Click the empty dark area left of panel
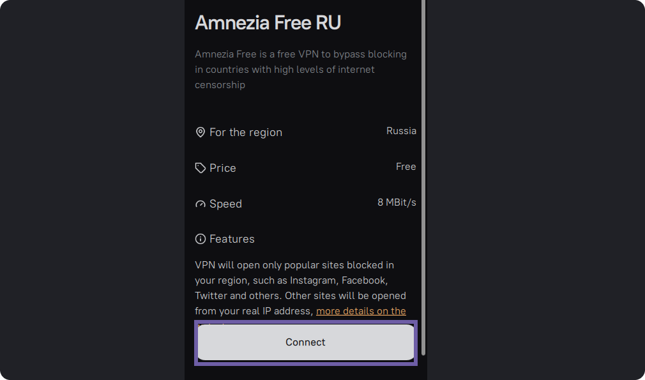Viewport: 645px width, 380px height. [92, 190]
